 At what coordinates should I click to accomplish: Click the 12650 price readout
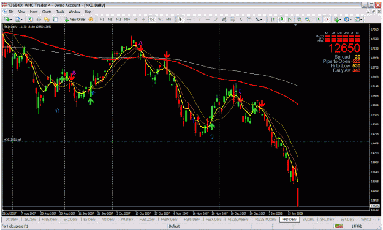click(x=344, y=48)
